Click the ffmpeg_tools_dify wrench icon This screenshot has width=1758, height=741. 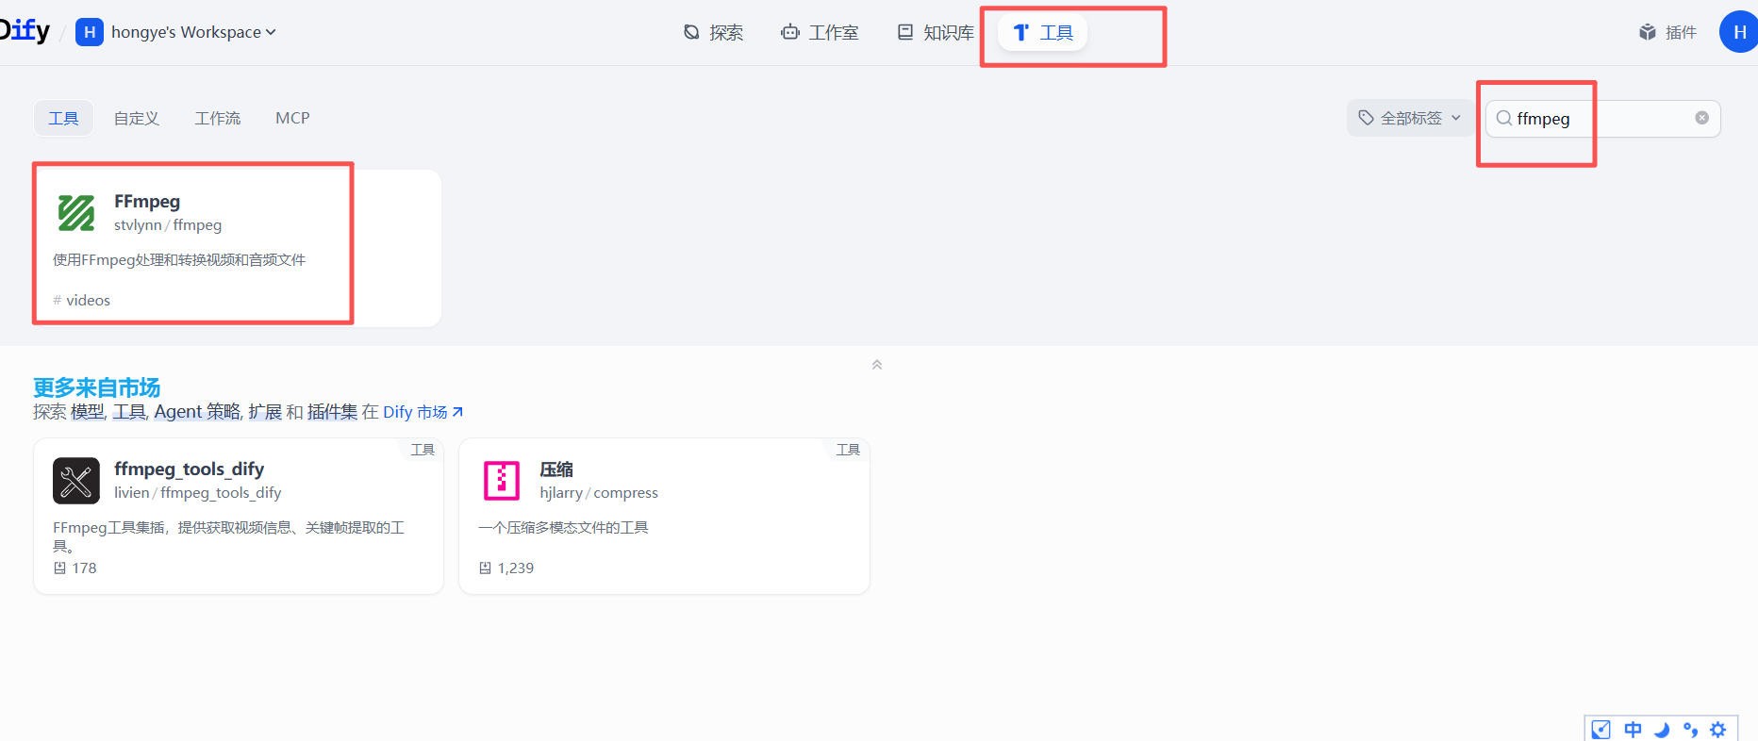76,481
